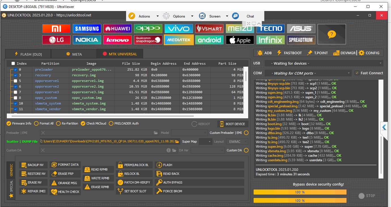This screenshot has height=207, width=391.
Task: Click the READ BACK button
Action: point(199,174)
